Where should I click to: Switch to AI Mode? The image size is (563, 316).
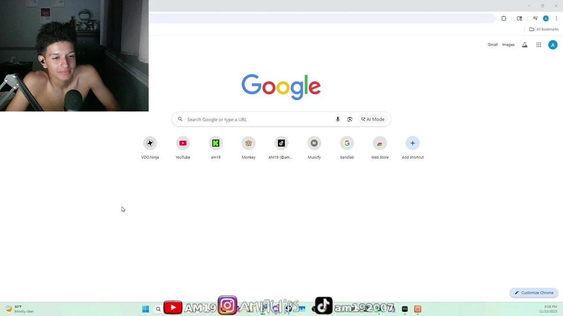point(373,119)
